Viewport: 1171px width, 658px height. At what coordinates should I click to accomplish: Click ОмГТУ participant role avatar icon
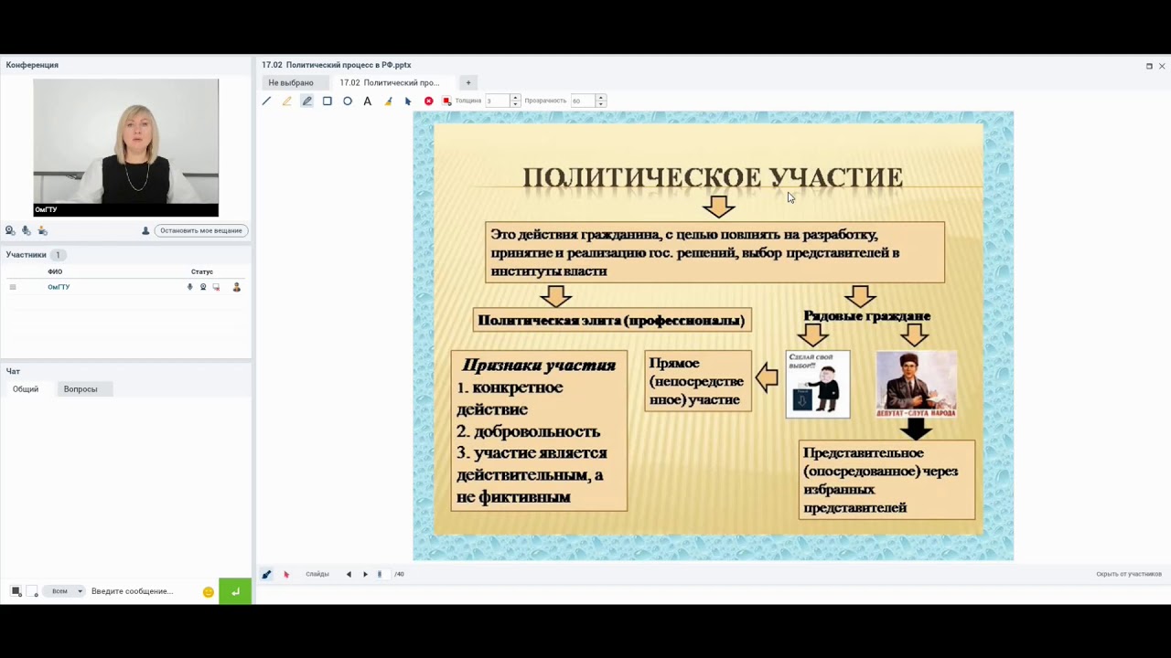click(236, 287)
